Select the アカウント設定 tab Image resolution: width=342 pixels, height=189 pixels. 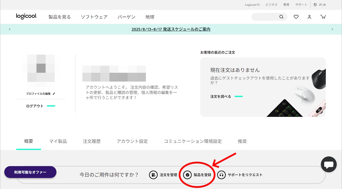tap(132, 141)
